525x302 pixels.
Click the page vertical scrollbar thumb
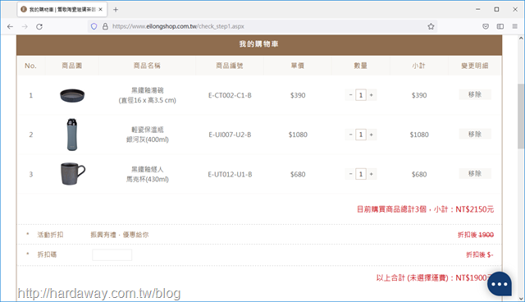coord(521,117)
